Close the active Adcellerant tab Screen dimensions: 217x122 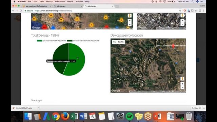click(x=112, y=6)
